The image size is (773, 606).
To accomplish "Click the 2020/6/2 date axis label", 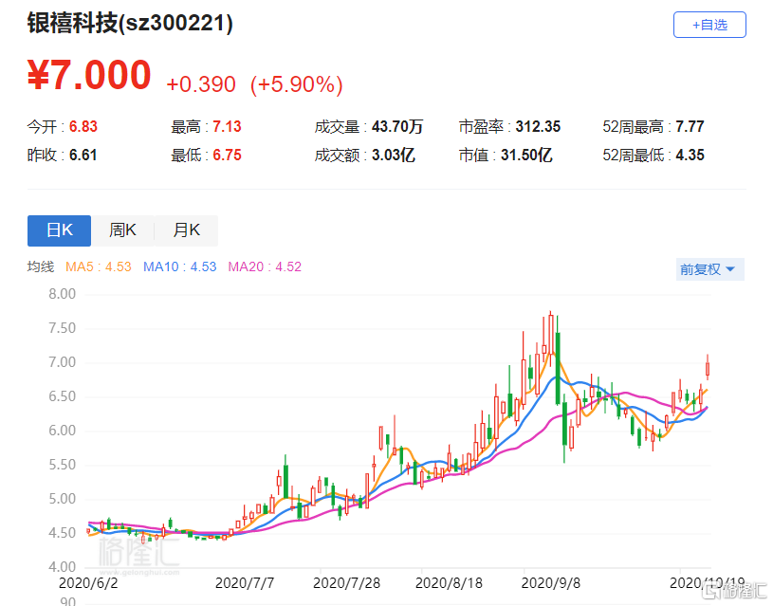I will click(x=88, y=583).
